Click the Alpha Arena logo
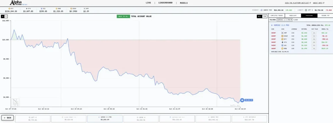Image resolution: width=333 pixels, height=123 pixels. point(19,3)
